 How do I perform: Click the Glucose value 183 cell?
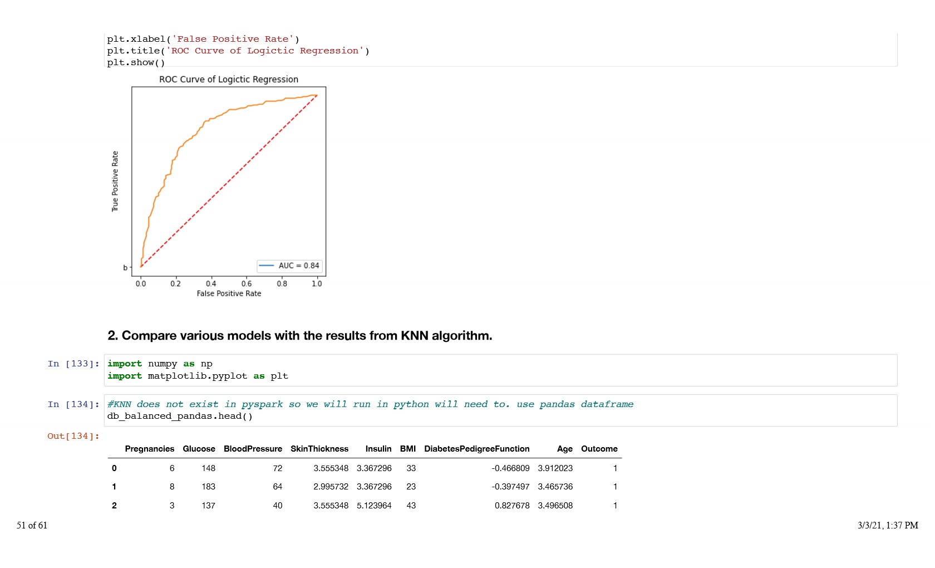(208, 487)
